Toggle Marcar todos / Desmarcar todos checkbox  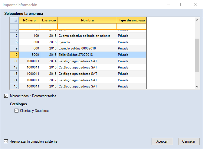click(x=6, y=96)
